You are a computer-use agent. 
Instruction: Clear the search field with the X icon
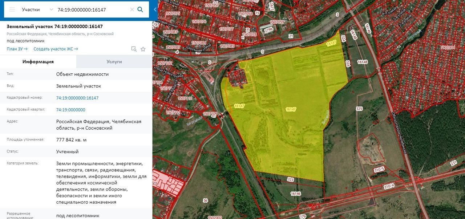(x=132, y=9)
